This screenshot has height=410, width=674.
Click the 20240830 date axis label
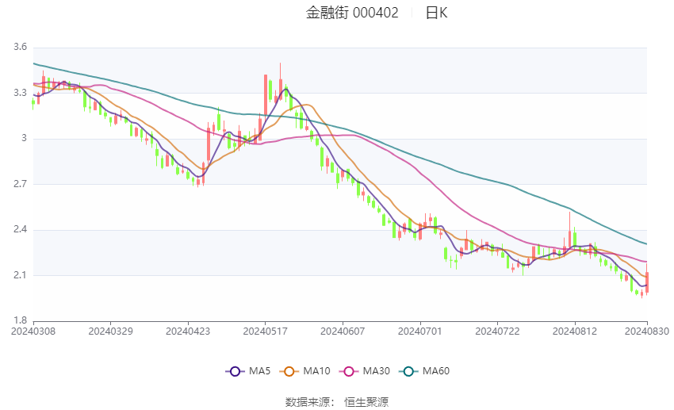[x=647, y=331]
